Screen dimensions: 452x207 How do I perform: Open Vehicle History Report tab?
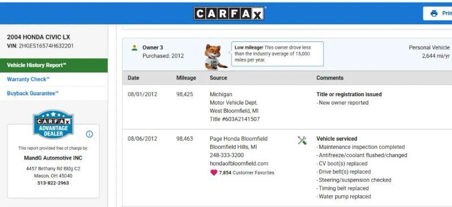tap(54, 65)
